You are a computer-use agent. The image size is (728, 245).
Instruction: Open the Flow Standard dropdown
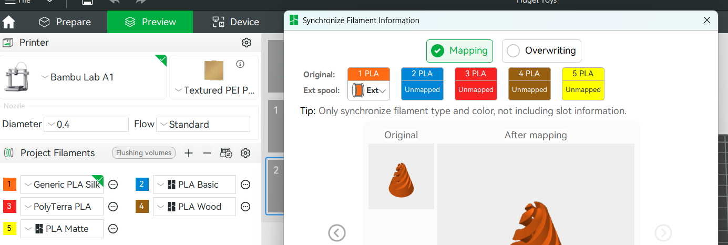coord(203,125)
